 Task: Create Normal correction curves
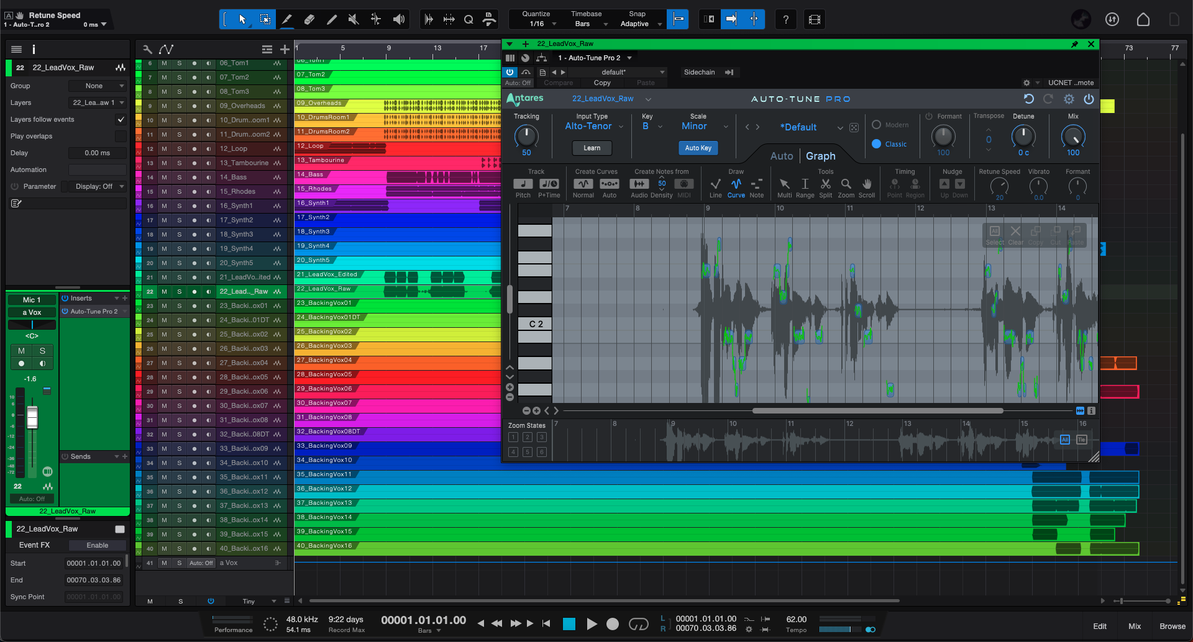point(583,184)
